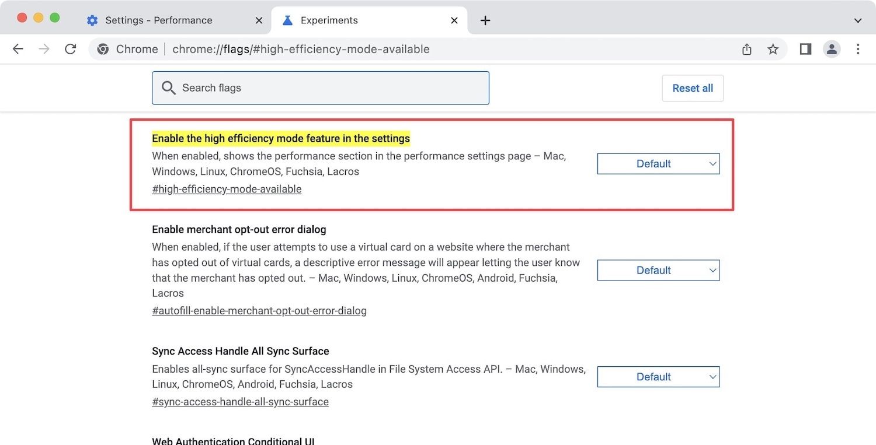Viewport: 876px width, 445px height.
Task: Open Sync Access Handle Default dropdown
Action: (x=658, y=377)
